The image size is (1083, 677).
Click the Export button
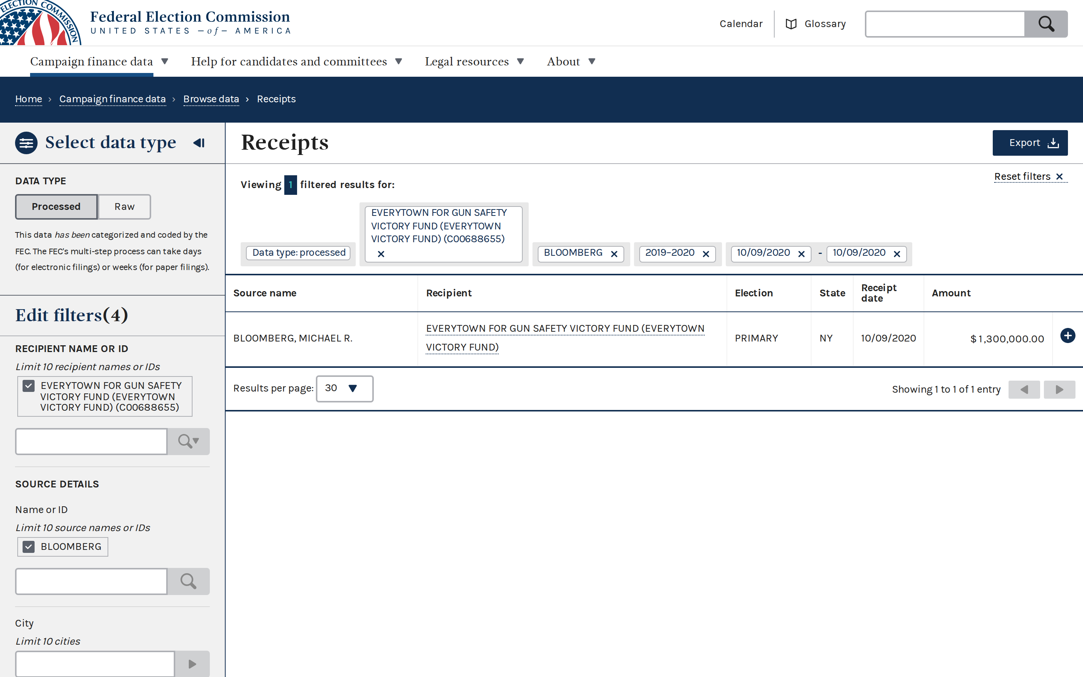pyautogui.click(x=1030, y=143)
